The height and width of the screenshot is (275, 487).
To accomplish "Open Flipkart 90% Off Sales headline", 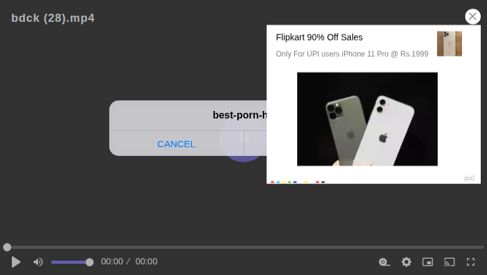I will point(319,37).
